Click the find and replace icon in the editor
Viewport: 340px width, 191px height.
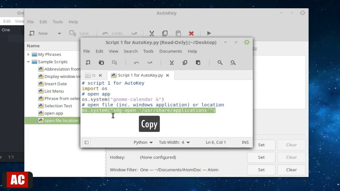[233, 63]
